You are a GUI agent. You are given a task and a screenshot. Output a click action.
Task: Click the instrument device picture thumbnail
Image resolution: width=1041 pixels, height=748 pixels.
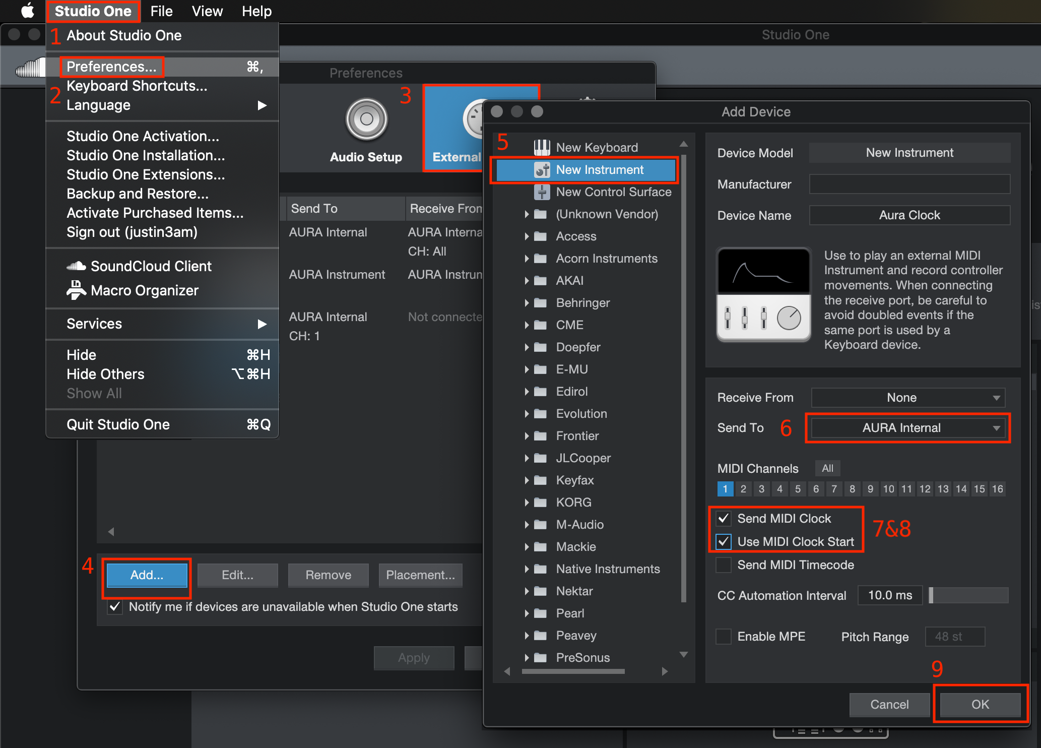click(x=763, y=295)
